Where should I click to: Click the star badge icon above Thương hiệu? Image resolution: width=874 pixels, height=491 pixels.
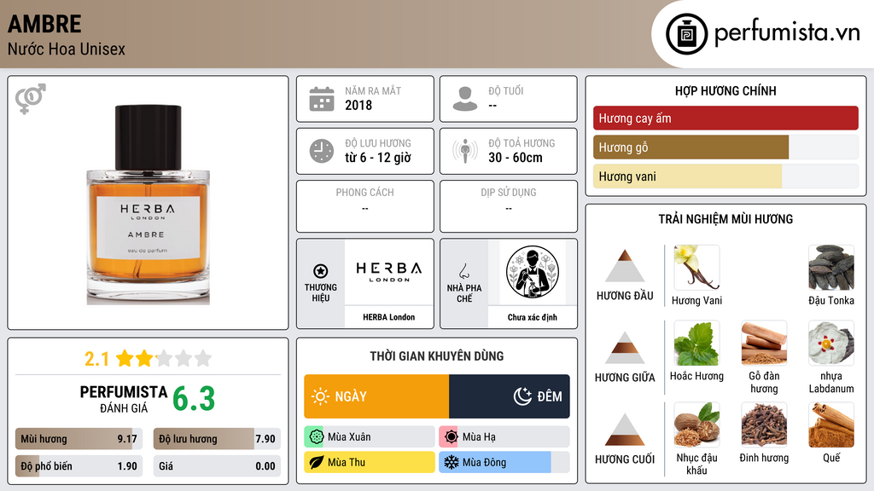coord(321,271)
